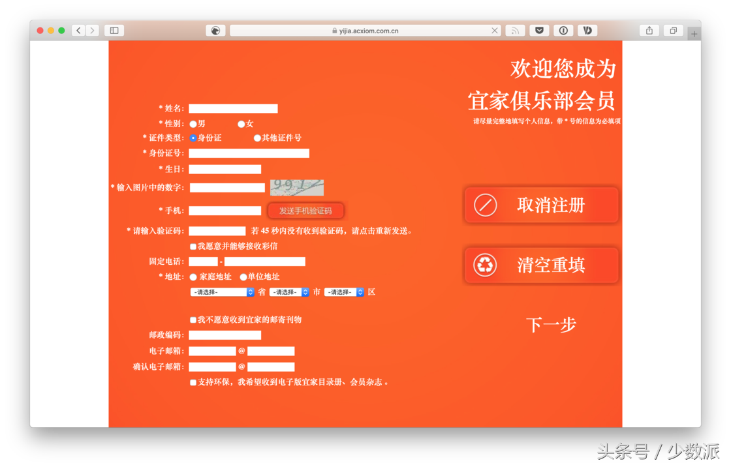The image size is (731, 467).
Task: Click the 固定电话 number field
Action: [x=265, y=262]
